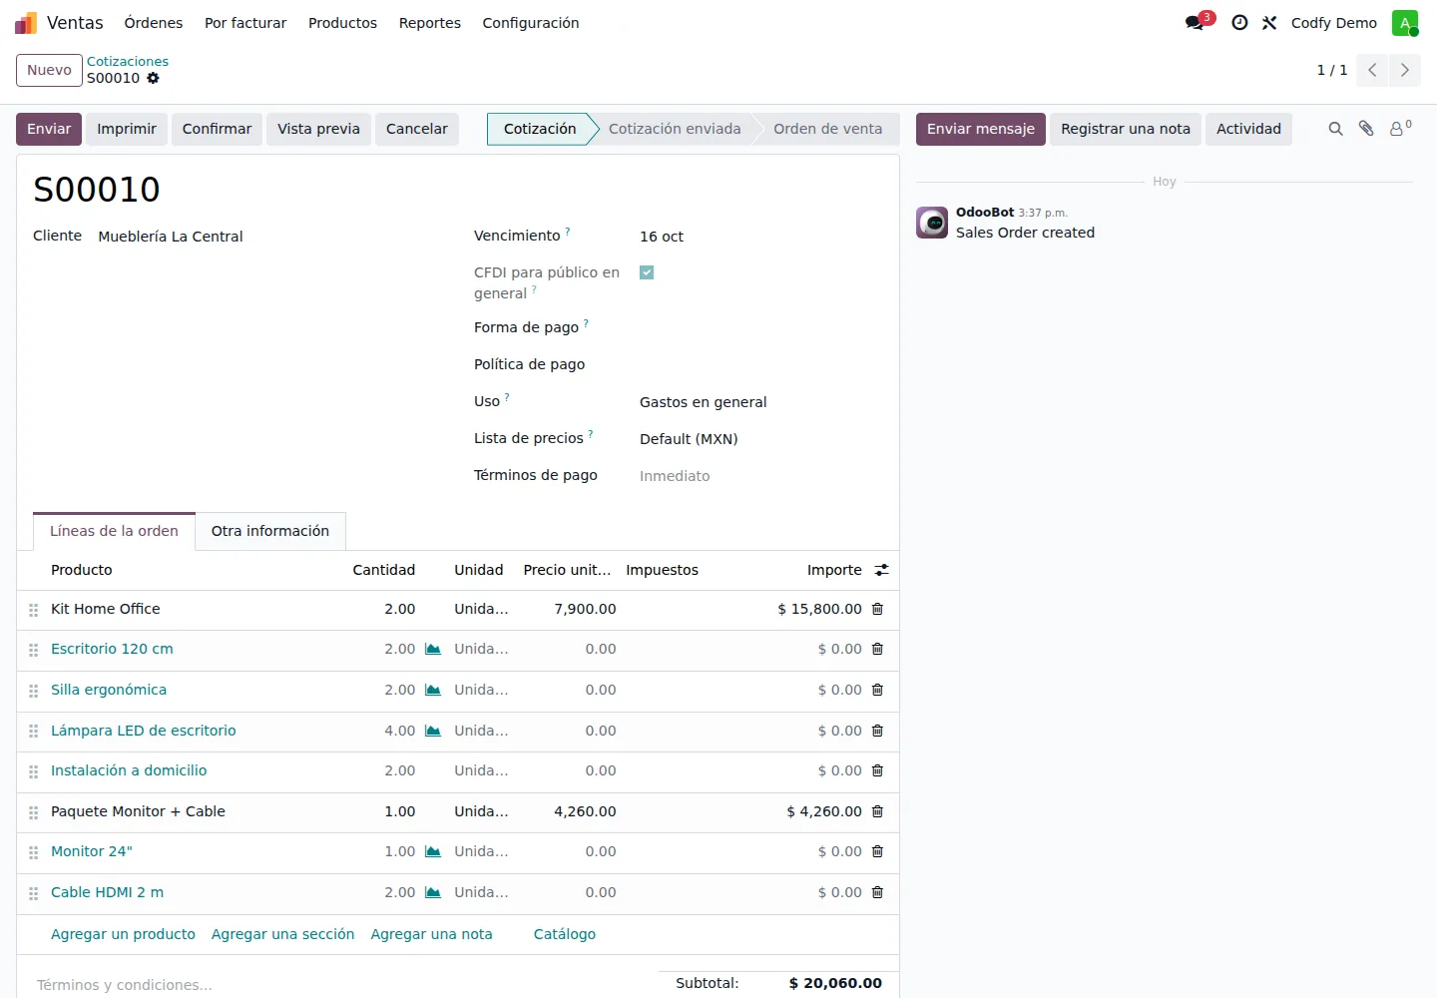This screenshot has width=1437, height=998.
Task: Open forecast chart for Monitor 24"
Action: 433,852
